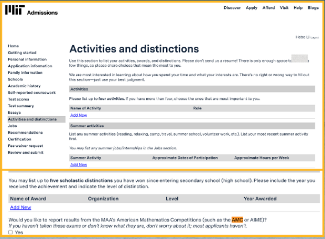Open the Help menu
The width and height of the screenshot is (325, 239).
click(x=298, y=8)
